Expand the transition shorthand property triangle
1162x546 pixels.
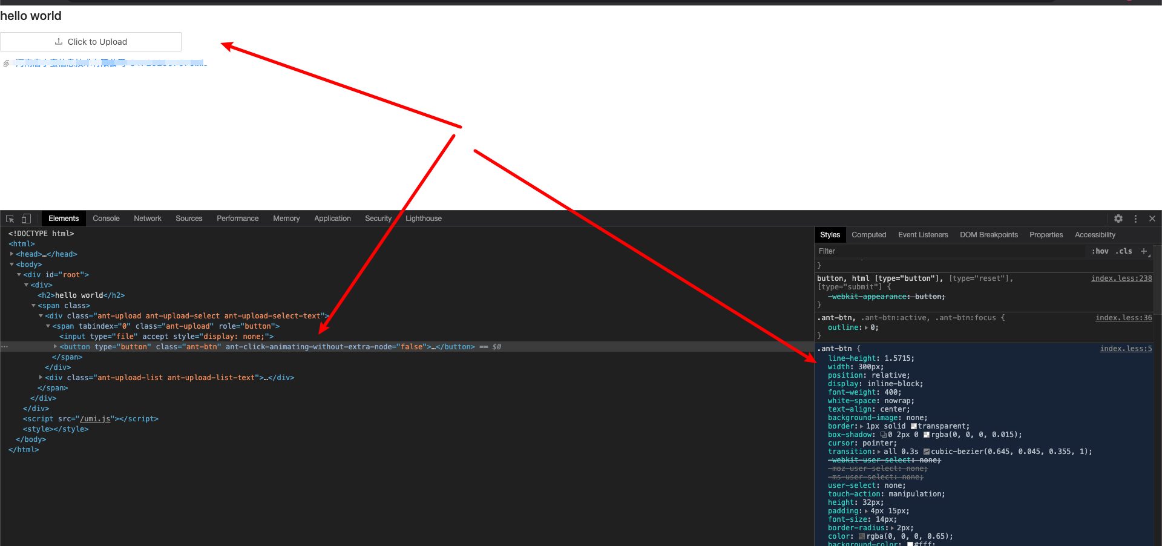(x=879, y=452)
